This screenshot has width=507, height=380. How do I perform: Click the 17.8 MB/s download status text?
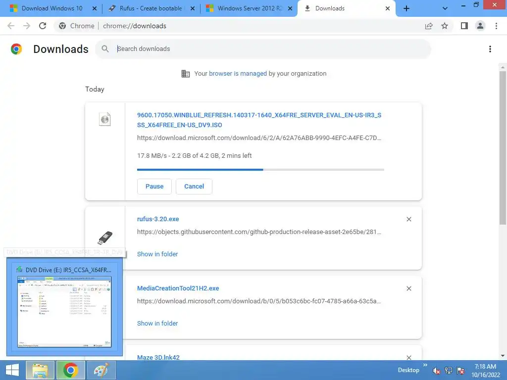tap(194, 155)
